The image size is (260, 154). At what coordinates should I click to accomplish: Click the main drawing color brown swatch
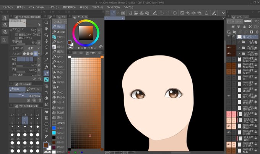pyautogui.click(x=45, y=145)
